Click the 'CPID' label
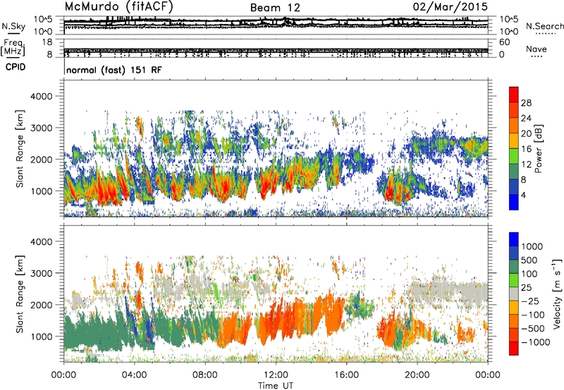Screen dimensions: 564x390 click(x=16, y=67)
